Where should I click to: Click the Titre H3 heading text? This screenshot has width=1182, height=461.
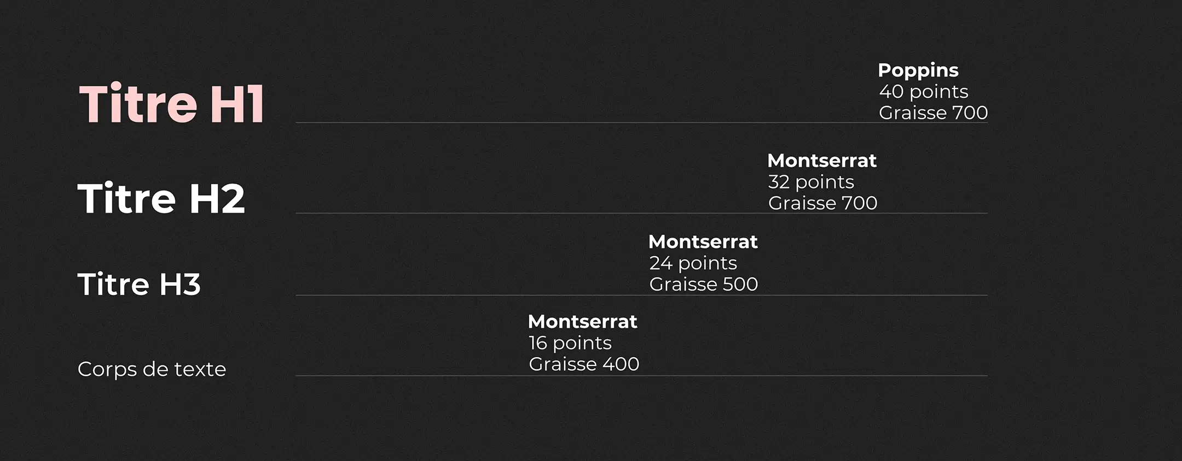click(140, 284)
